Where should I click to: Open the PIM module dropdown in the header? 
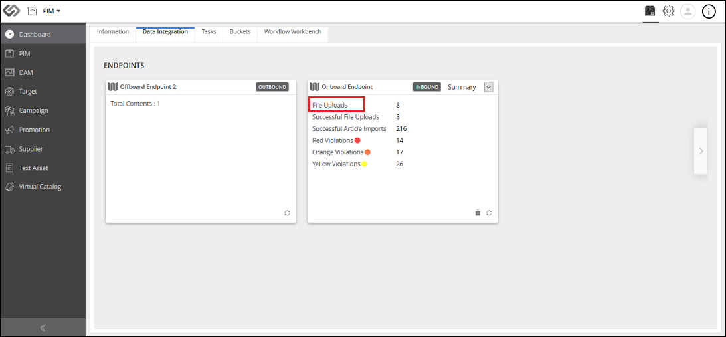(x=51, y=11)
